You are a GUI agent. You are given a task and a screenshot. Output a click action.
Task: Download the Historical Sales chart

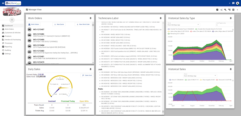(233, 80)
